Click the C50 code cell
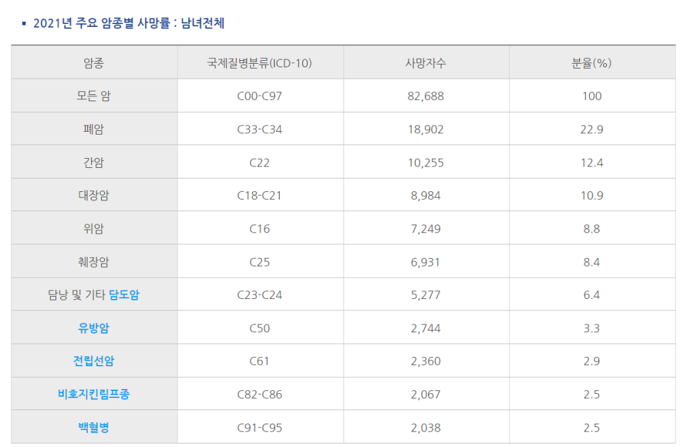Image resolution: width=684 pixels, height=447 pixels. (260, 328)
